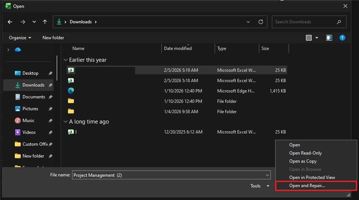Open the help question mark button

(x=342, y=38)
